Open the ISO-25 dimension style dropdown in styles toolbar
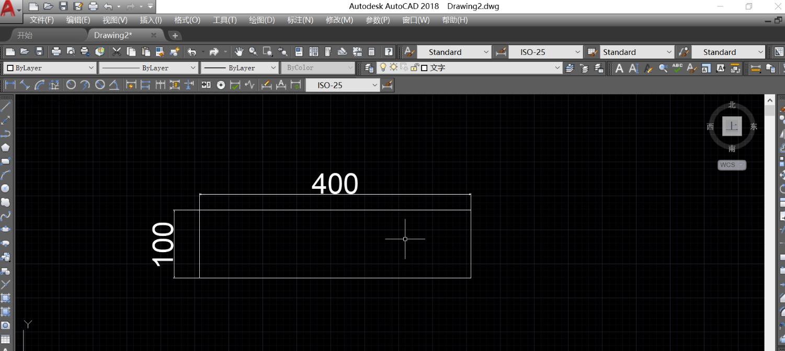Image resolution: width=785 pixels, height=351 pixels. click(x=545, y=52)
